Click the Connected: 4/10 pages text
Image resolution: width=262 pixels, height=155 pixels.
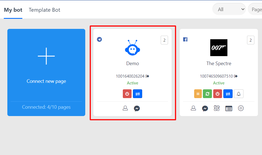tap(46, 107)
